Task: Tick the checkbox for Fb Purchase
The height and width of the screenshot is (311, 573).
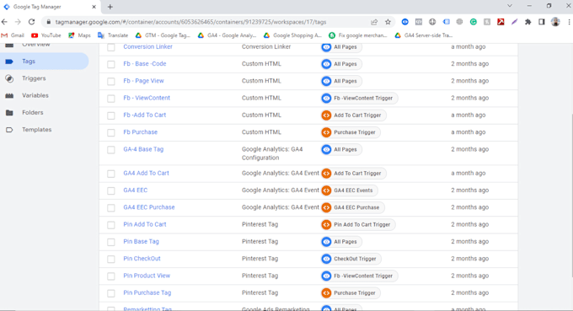Action: point(111,132)
